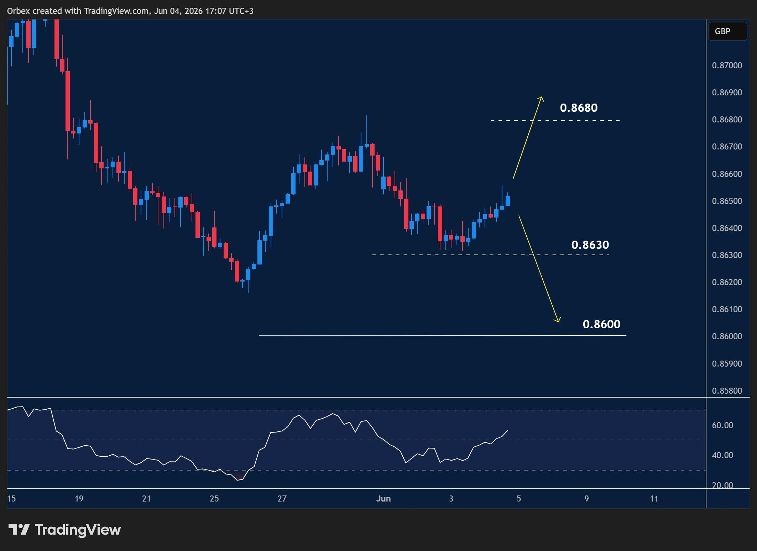
Task: Click the 0.86600 price axis value
Action: click(727, 174)
